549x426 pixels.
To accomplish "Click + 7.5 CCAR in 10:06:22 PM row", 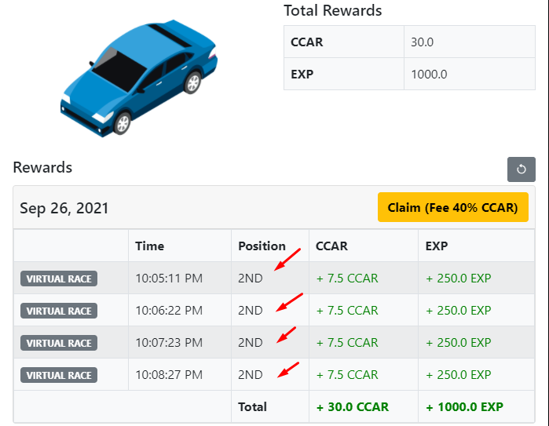I will click(x=347, y=311).
